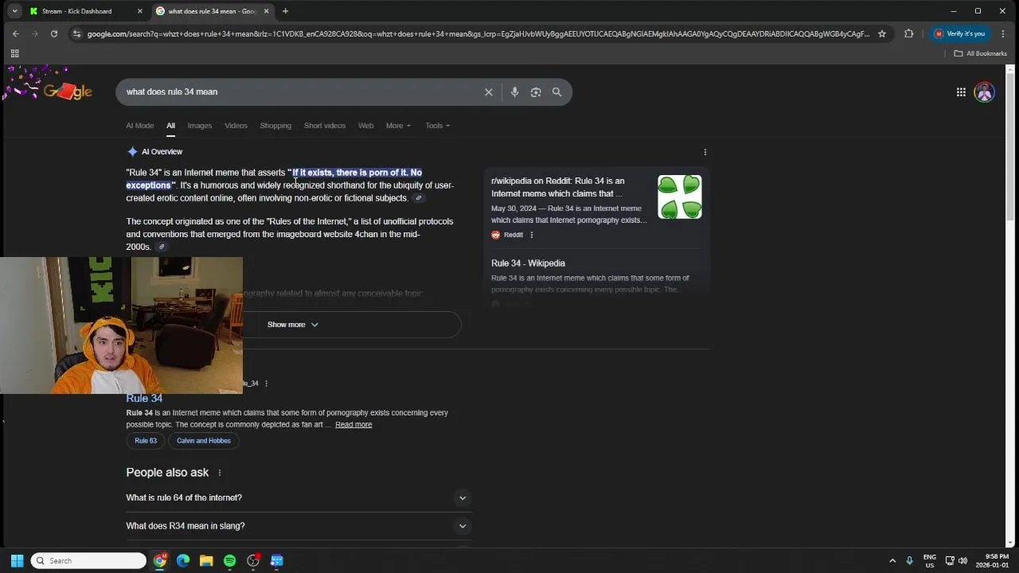Clear the search query text
The height and width of the screenshot is (573, 1019).
pyautogui.click(x=489, y=92)
